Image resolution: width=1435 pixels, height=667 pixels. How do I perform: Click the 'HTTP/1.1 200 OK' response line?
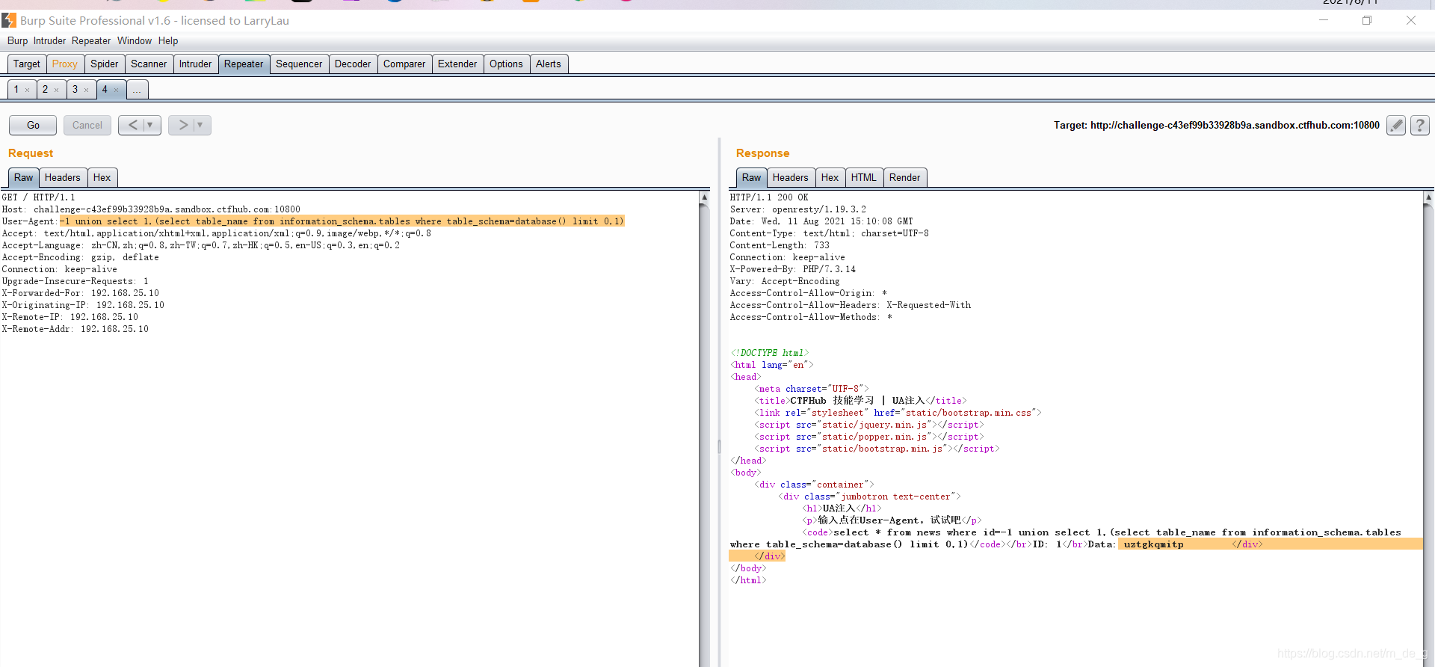(x=769, y=197)
